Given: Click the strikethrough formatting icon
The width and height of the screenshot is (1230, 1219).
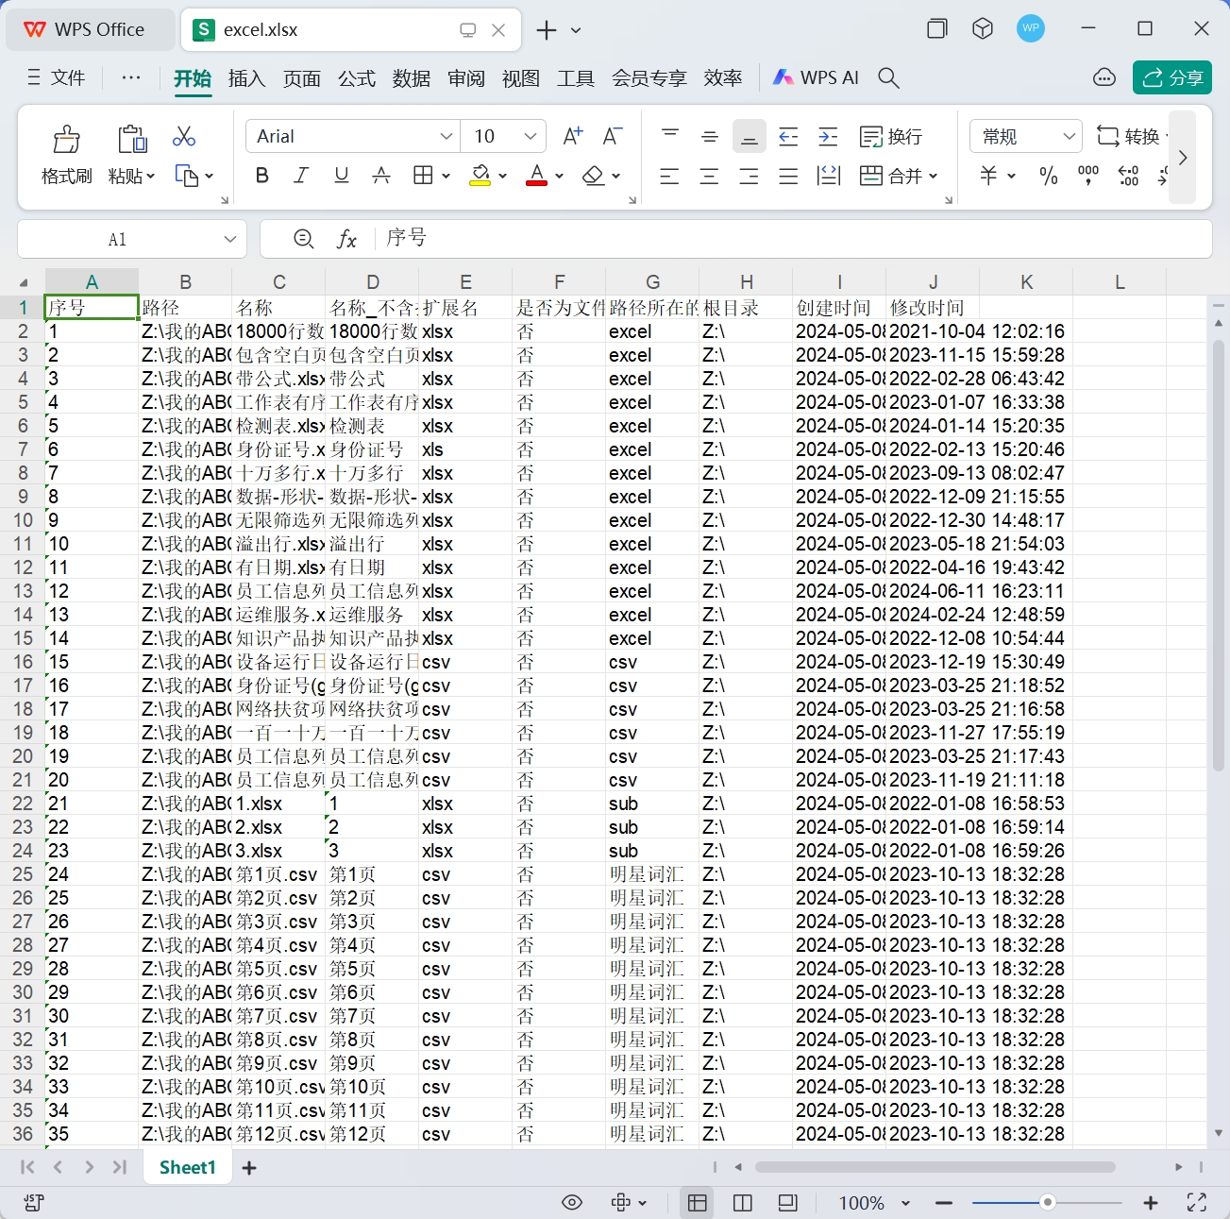Looking at the screenshot, I should click(x=380, y=176).
